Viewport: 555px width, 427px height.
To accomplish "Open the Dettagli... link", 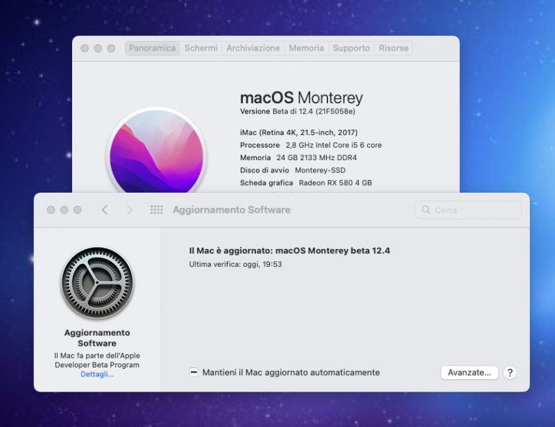I will (x=97, y=374).
